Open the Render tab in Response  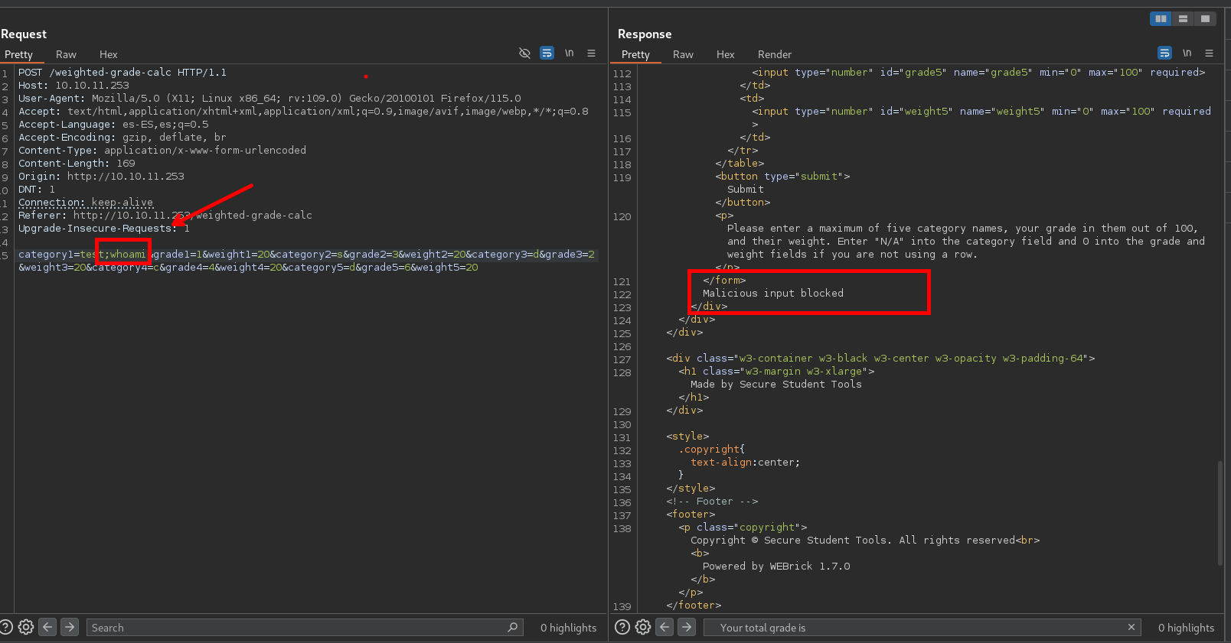pyautogui.click(x=774, y=54)
